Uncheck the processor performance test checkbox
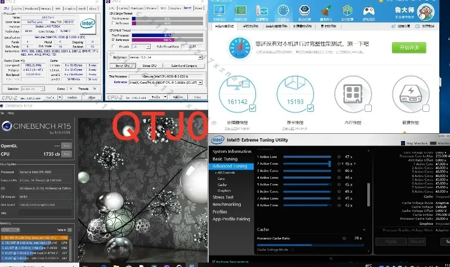The image size is (450, 267). click(253, 108)
